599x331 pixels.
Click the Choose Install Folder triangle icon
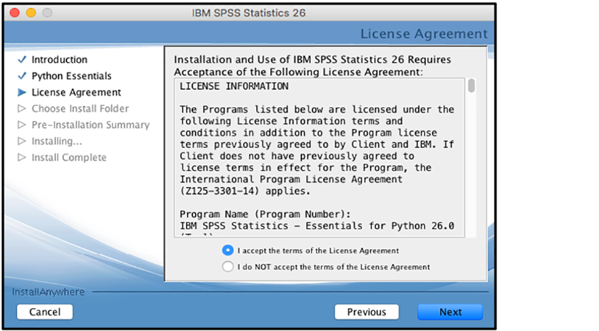pyautogui.click(x=22, y=109)
